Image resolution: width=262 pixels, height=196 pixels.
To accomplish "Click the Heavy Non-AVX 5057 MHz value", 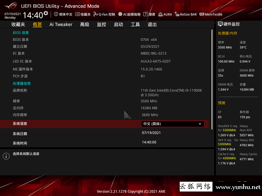I will tap(246, 135).
